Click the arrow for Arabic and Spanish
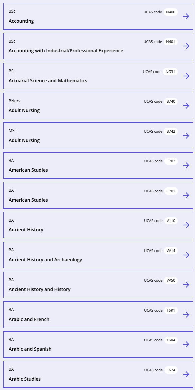 pos(186,344)
